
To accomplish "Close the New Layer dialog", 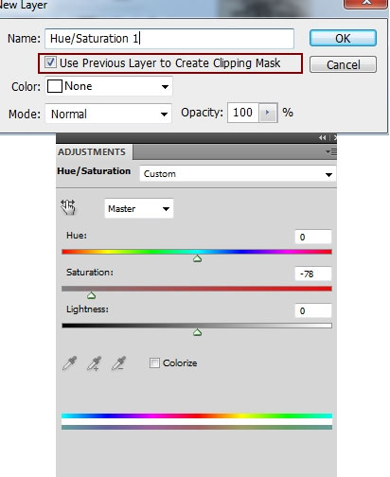I will (x=365, y=3).
